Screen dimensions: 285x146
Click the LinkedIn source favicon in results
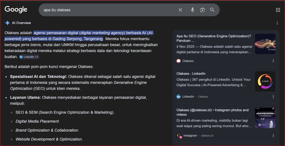(179, 97)
